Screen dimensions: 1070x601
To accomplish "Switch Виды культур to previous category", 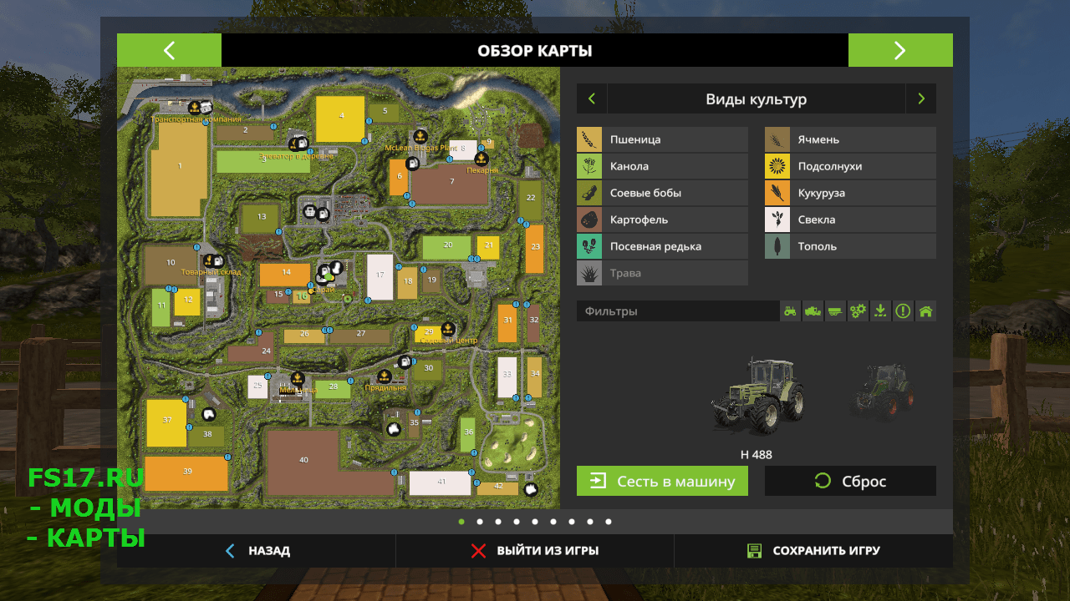I will [592, 98].
